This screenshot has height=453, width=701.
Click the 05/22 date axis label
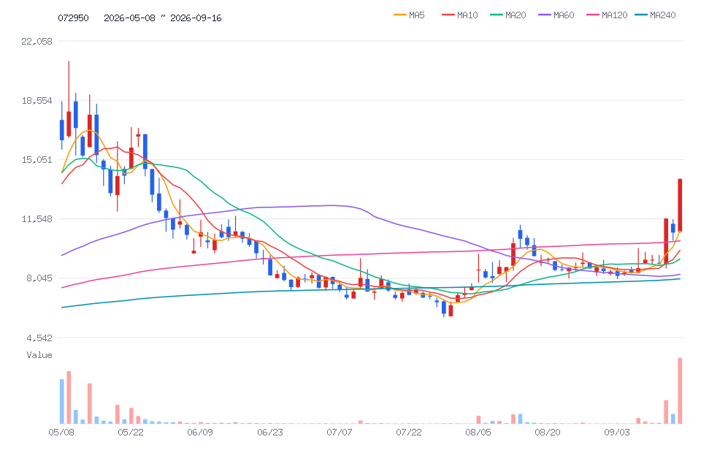(131, 433)
